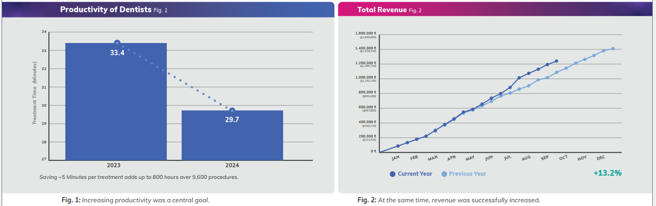Viewport: 656px width, 206px height.
Task: Click the Fig. 2 caption text
Action: point(449,200)
